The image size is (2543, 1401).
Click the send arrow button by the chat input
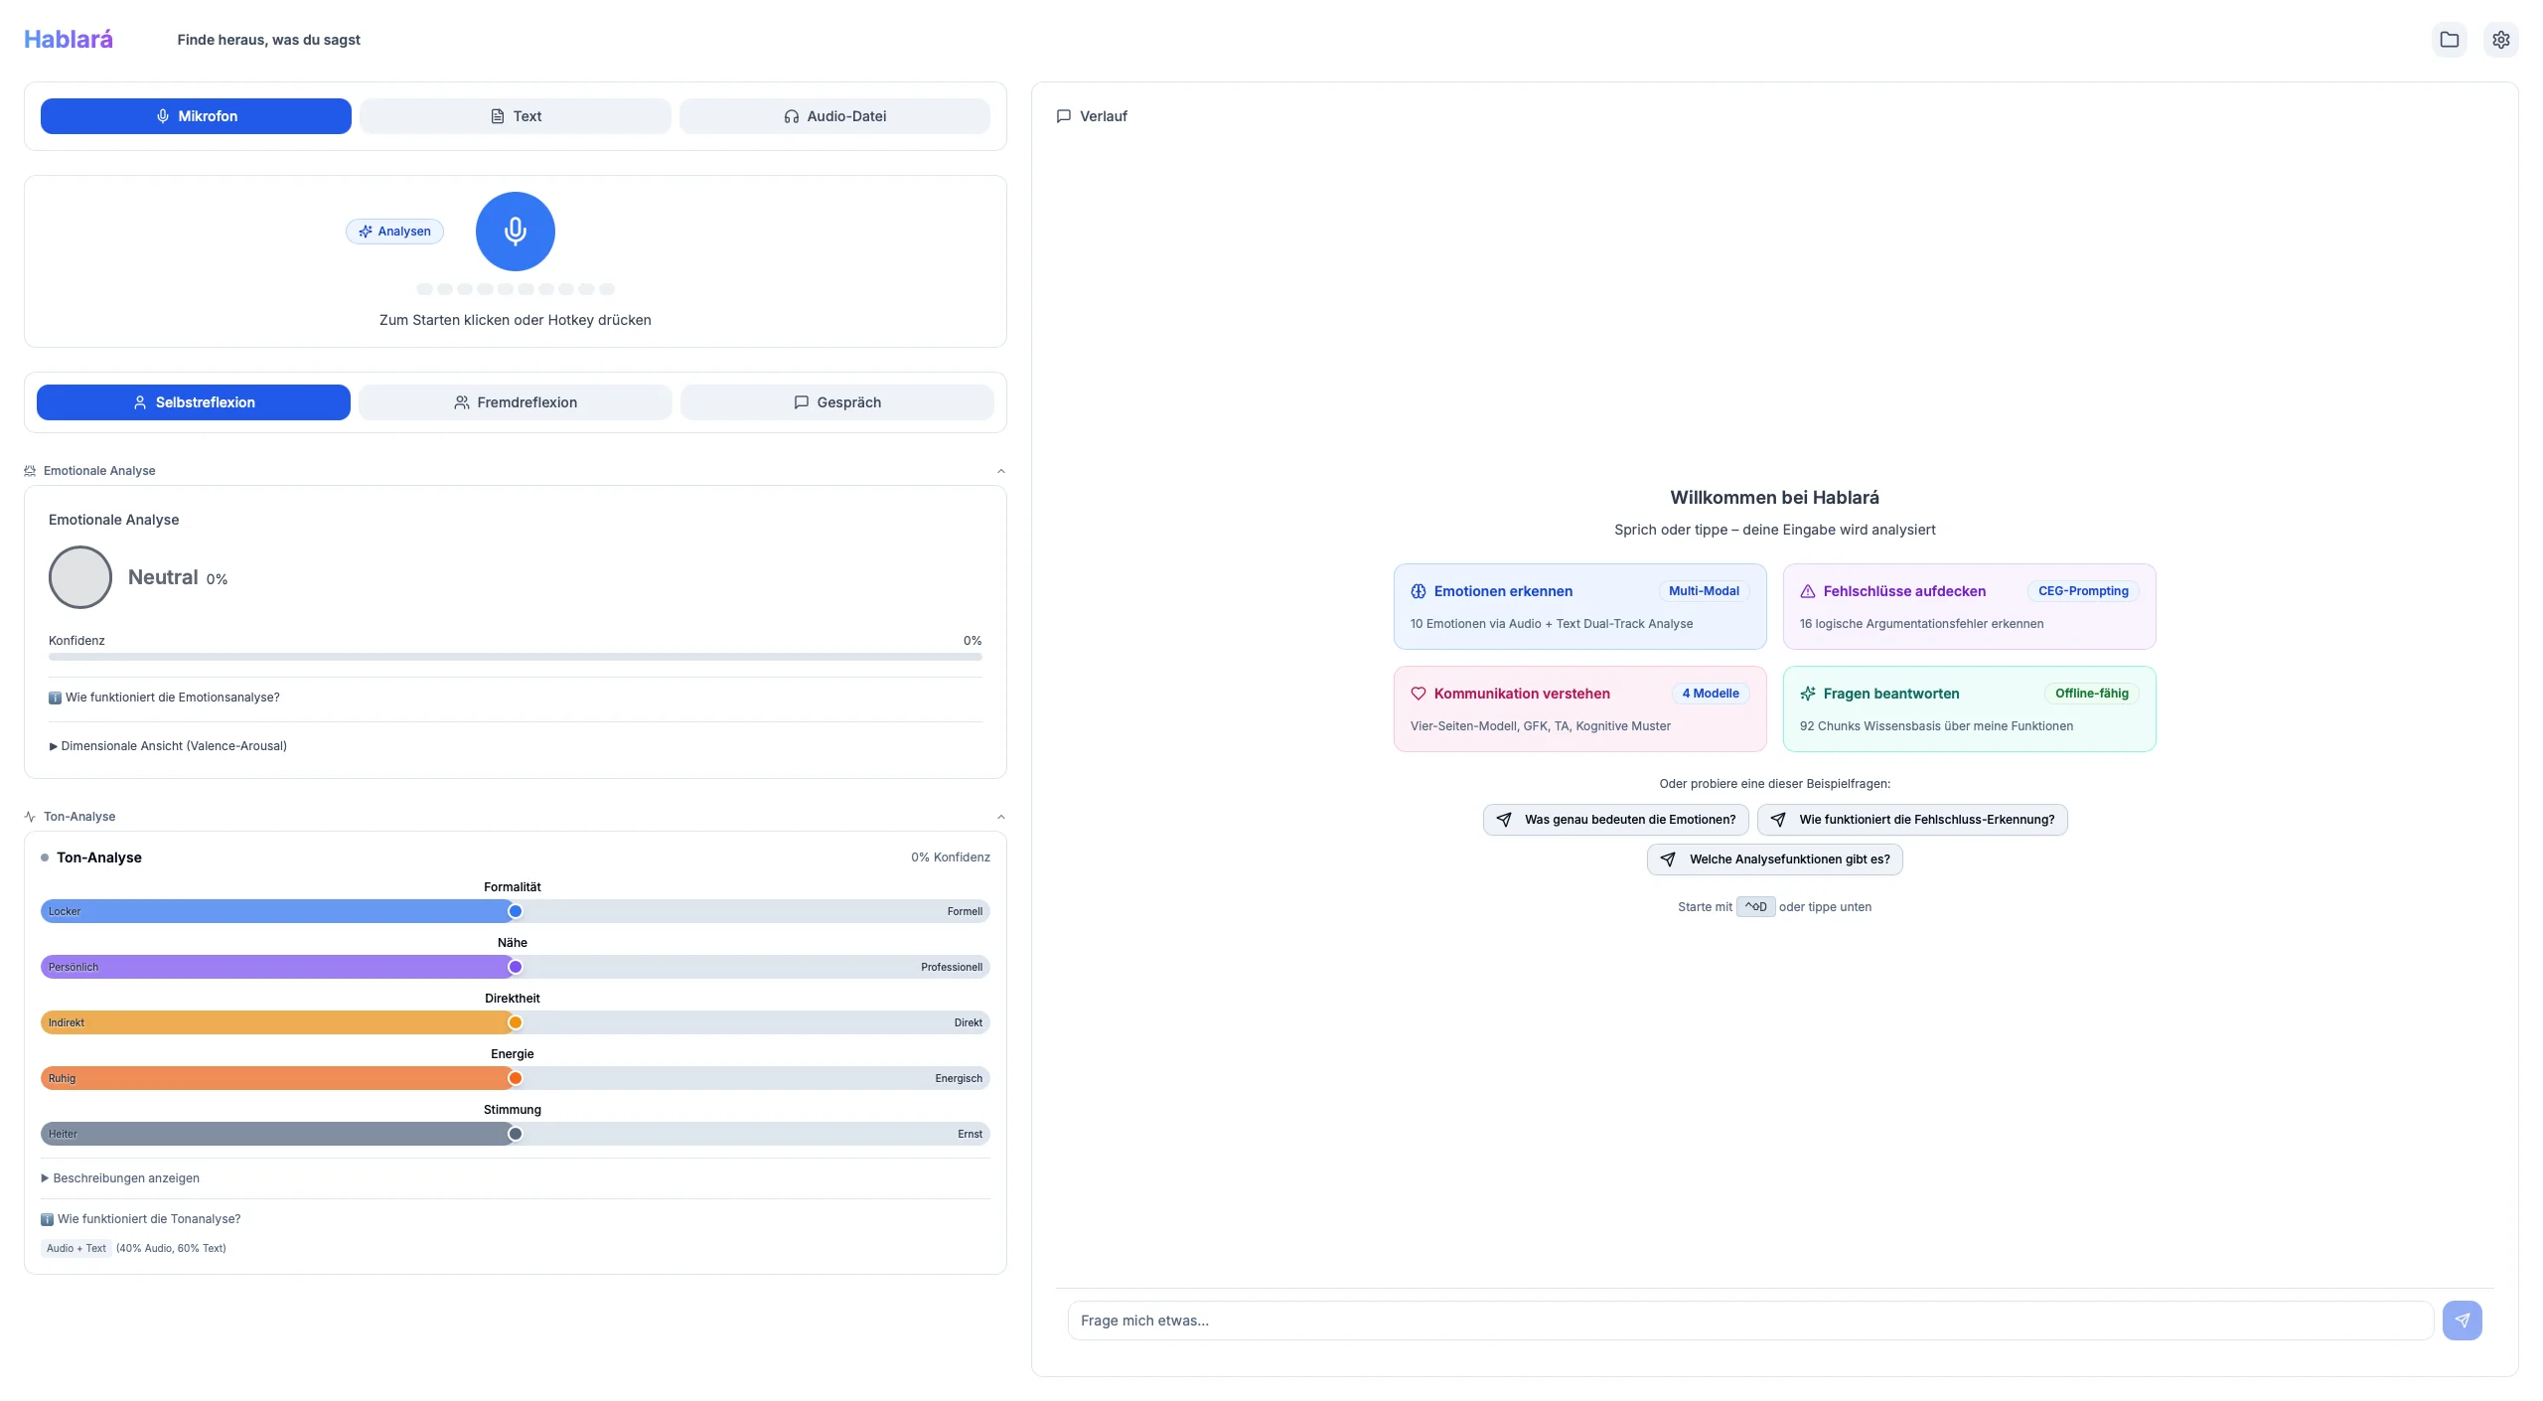[2462, 1321]
